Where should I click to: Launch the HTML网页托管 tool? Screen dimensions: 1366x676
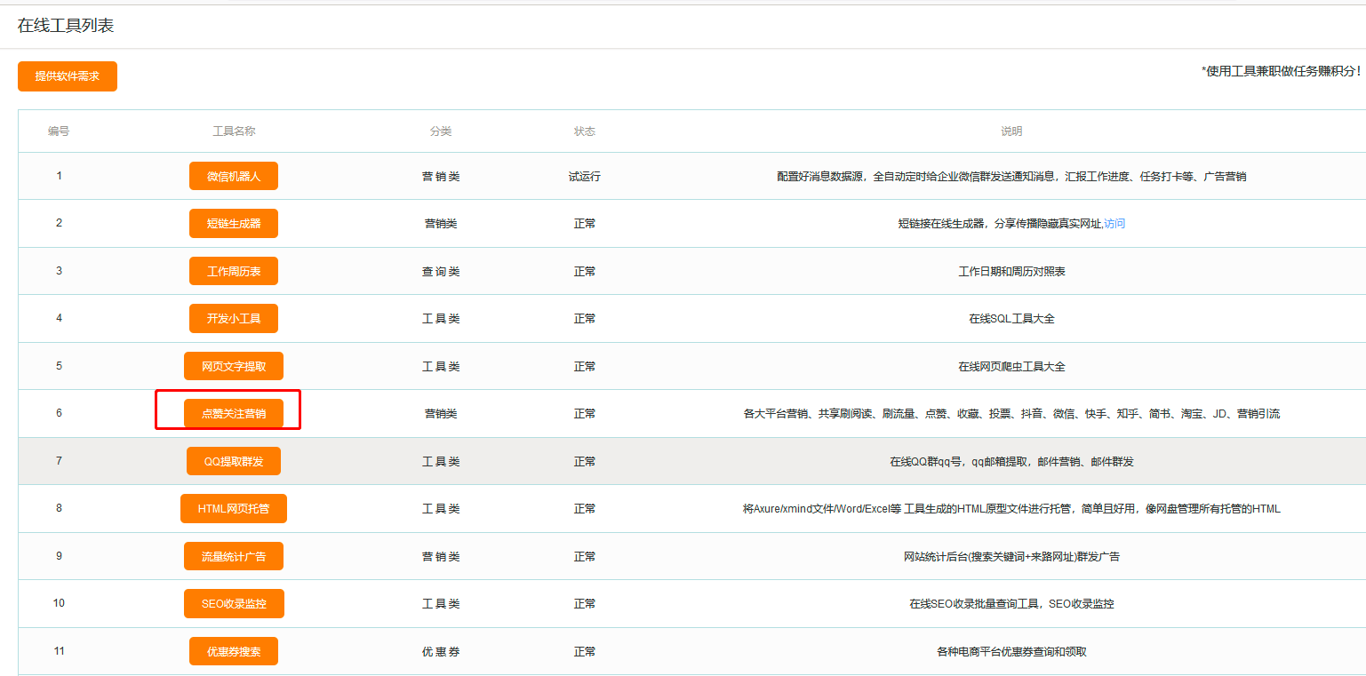coord(233,508)
